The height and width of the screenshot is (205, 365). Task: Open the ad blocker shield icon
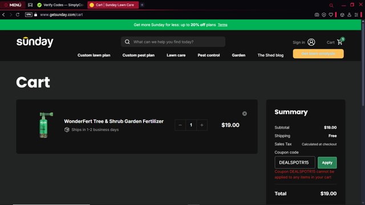[324, 15]
